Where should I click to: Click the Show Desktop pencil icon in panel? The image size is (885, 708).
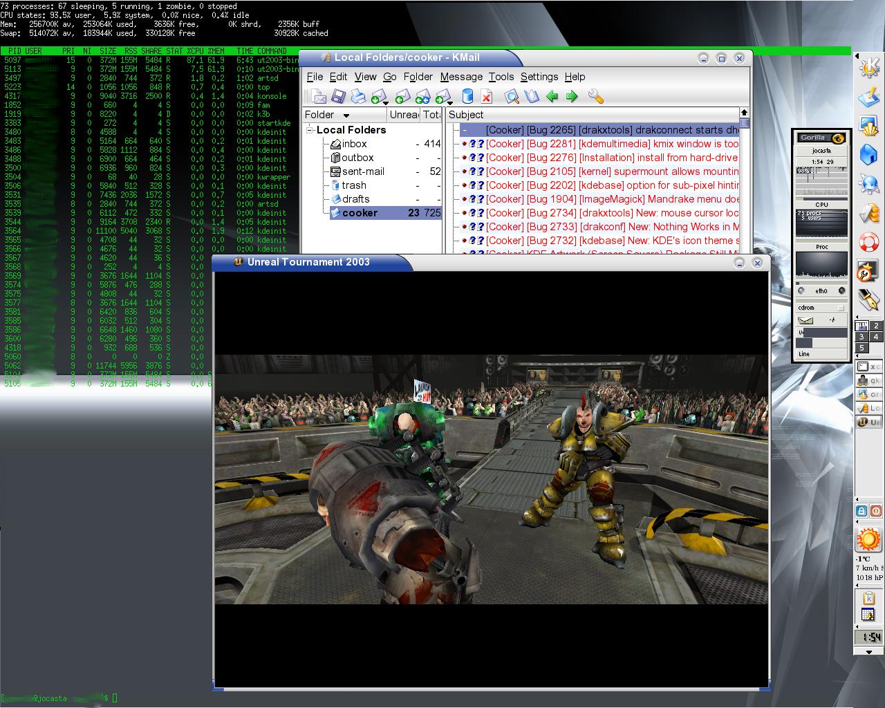(x=868, y=97)
